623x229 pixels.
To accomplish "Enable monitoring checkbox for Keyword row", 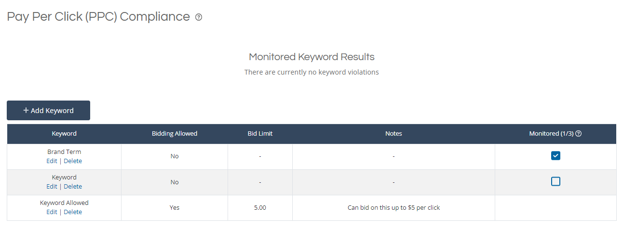I will coord(555,181).
